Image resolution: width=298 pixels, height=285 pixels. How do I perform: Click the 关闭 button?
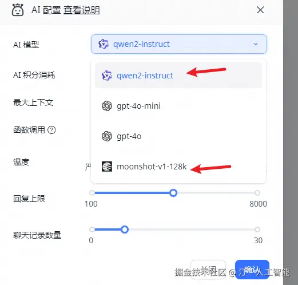(x=208, y=270)
